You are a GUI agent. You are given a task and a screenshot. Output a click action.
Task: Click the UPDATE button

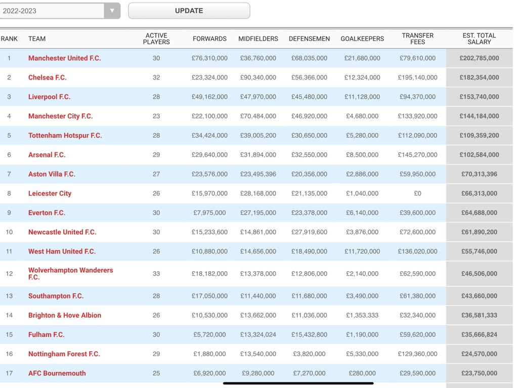click(189, 11)
